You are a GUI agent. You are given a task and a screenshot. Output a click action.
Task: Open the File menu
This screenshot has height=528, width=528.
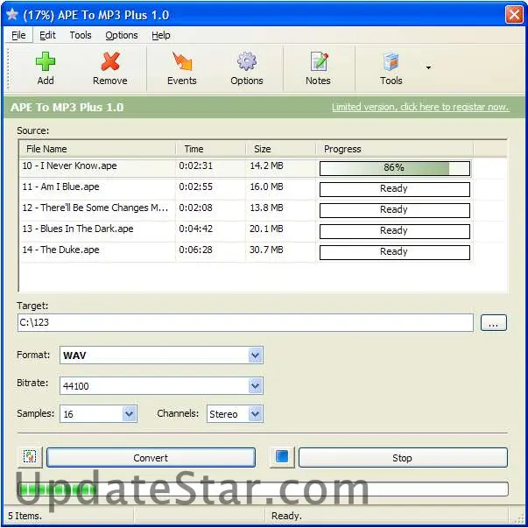pos(18,35)
